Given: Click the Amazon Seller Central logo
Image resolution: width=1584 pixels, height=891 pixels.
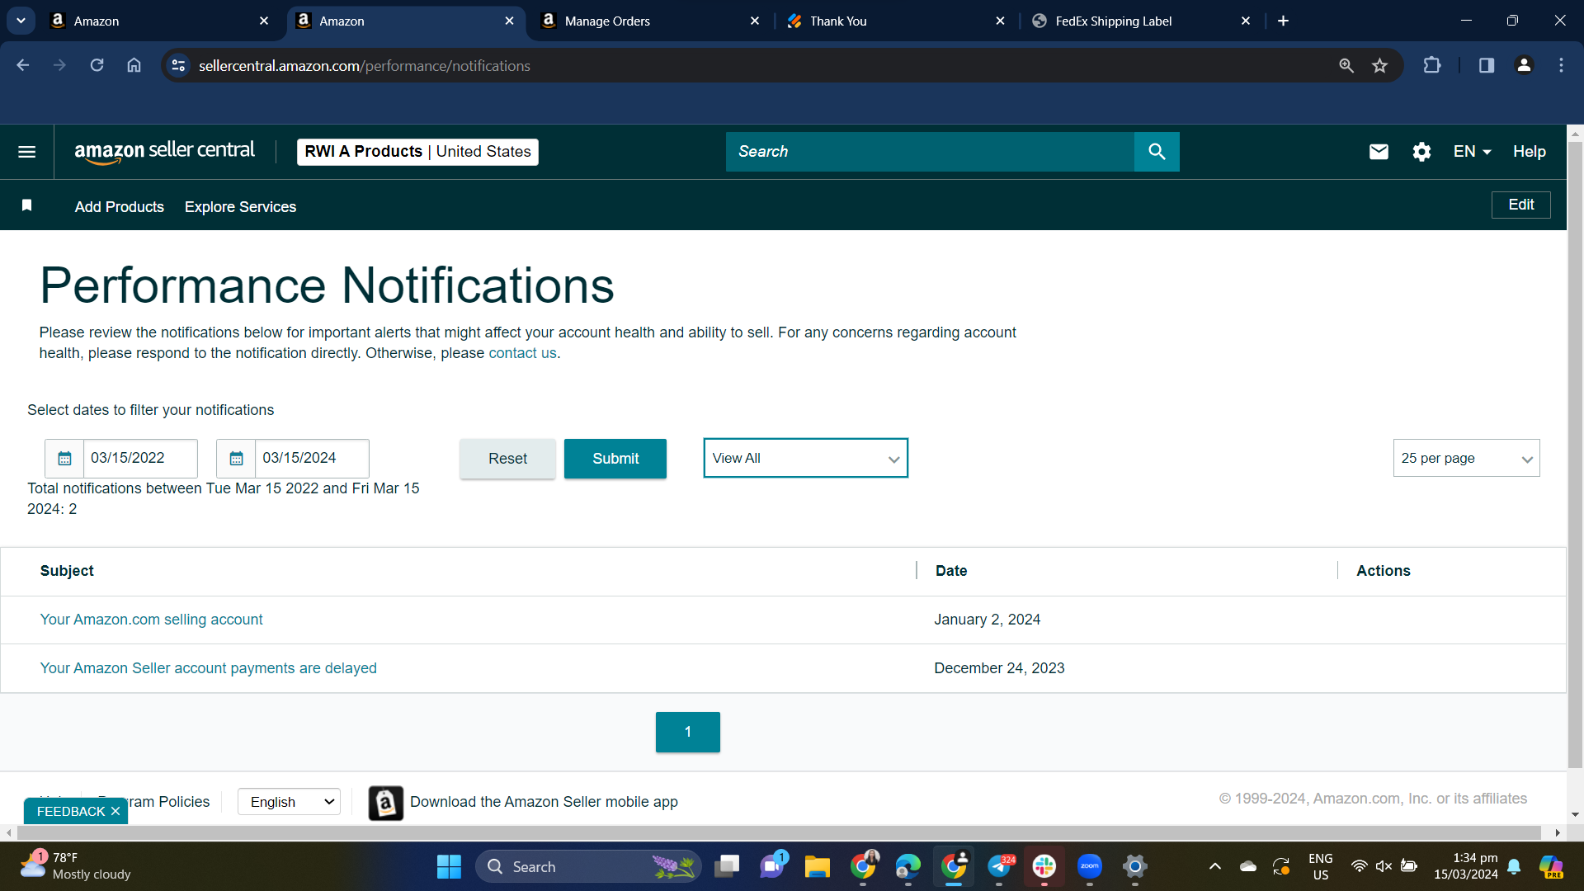Looking at the screenshot, I should tap(164, 152).
